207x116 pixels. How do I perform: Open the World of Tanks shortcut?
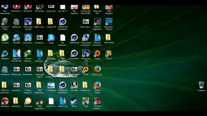coord(5,22)
